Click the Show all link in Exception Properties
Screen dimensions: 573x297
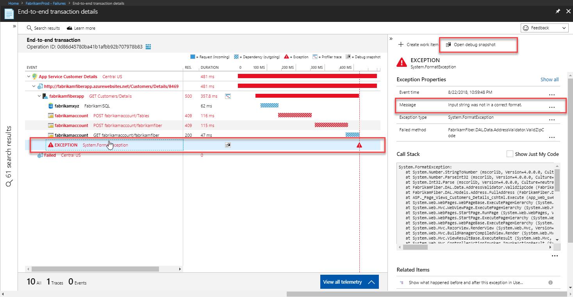click(x=549, y=79)
